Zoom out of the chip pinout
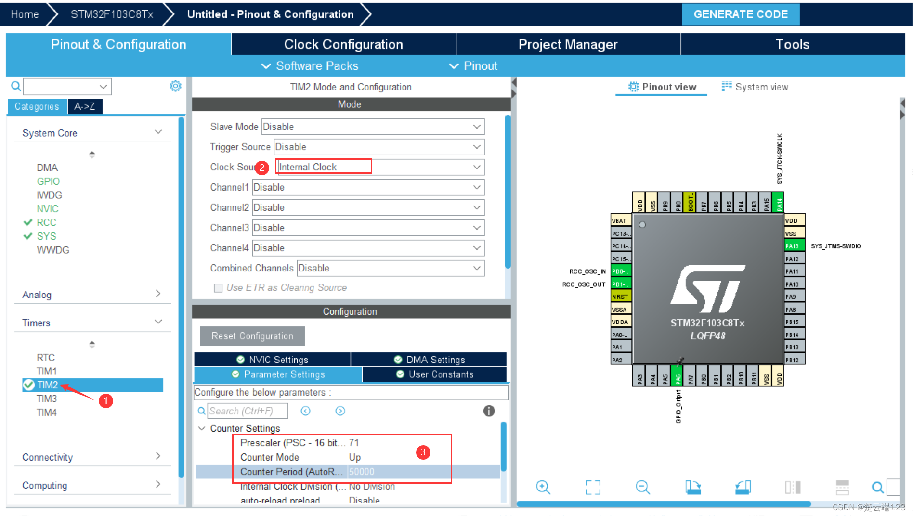Viewport: 913px width, 516px height. coord(642,487)
